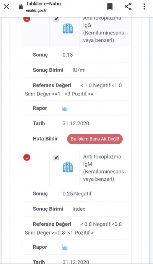Open the share icon in top bar
This screenshot has width=153, height=264.
[x=128, y=7]
